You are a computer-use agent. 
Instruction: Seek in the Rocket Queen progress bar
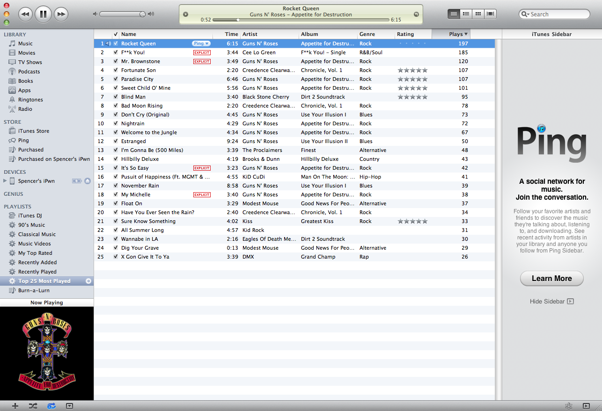(x=301, y=20)
